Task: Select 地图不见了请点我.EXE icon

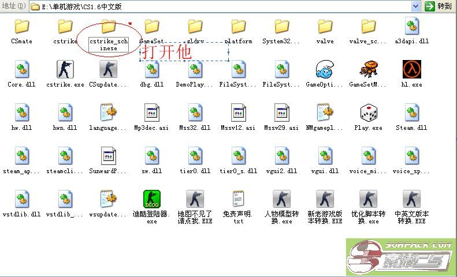Action: 195,199
